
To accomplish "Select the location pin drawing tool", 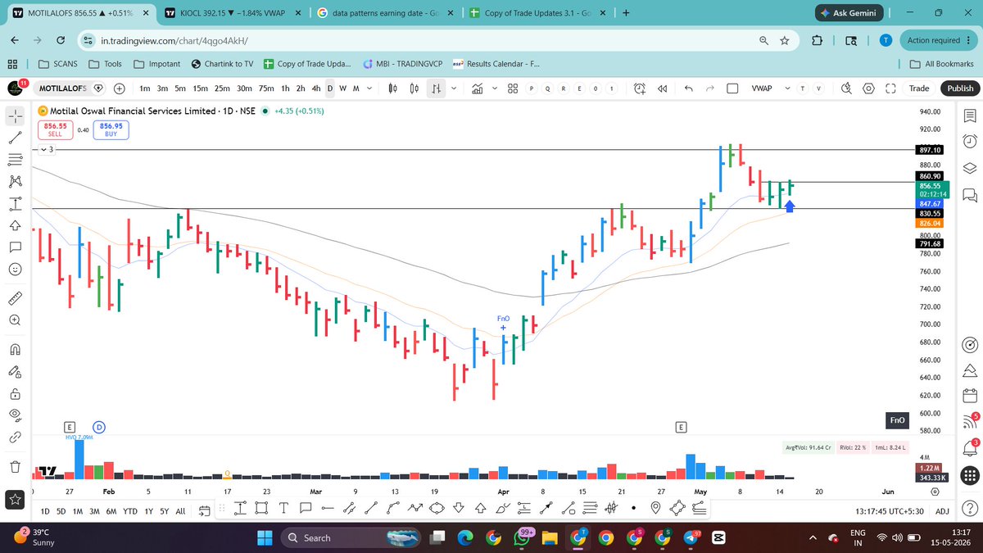I will [655, 508].
